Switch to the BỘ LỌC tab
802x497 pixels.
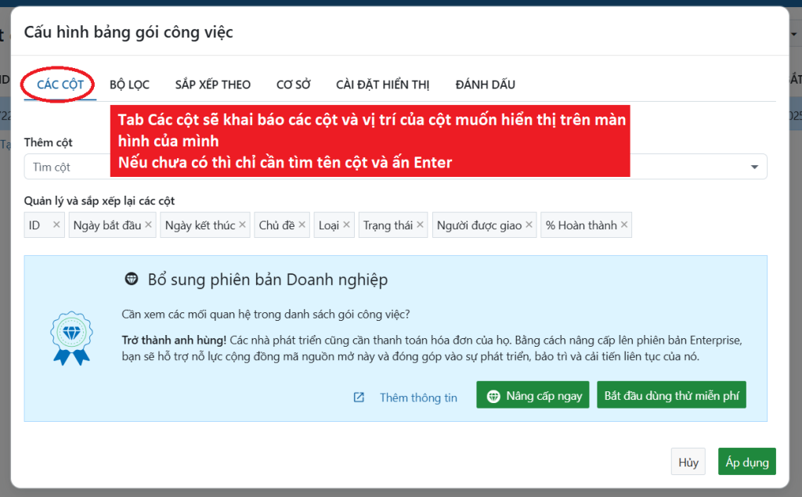(129, 85)
